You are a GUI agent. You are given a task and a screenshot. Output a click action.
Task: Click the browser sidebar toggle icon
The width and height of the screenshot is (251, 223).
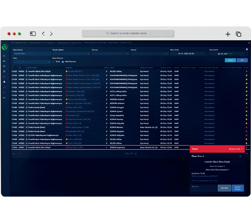pyautogui.click(x=33, y=34)
